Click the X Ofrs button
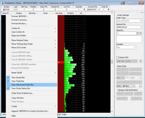145x118 pixels. tap(138, 94)
